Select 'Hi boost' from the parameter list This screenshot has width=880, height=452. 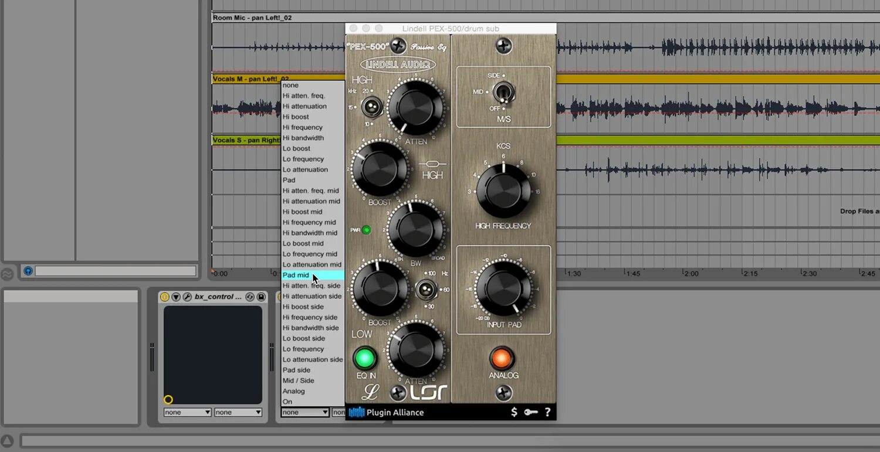click(x=313, y=117)
